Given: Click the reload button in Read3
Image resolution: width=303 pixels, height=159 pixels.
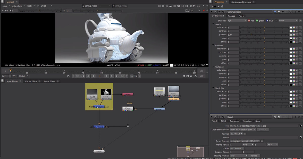Looking at the screenshot, I should point(254,155).
